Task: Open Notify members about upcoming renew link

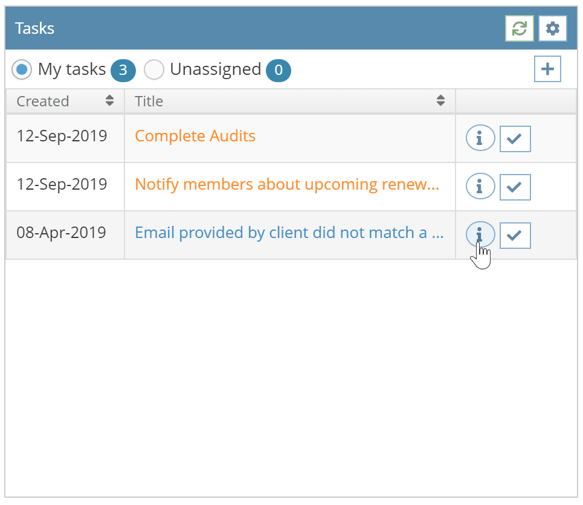Action: [287, 184]
